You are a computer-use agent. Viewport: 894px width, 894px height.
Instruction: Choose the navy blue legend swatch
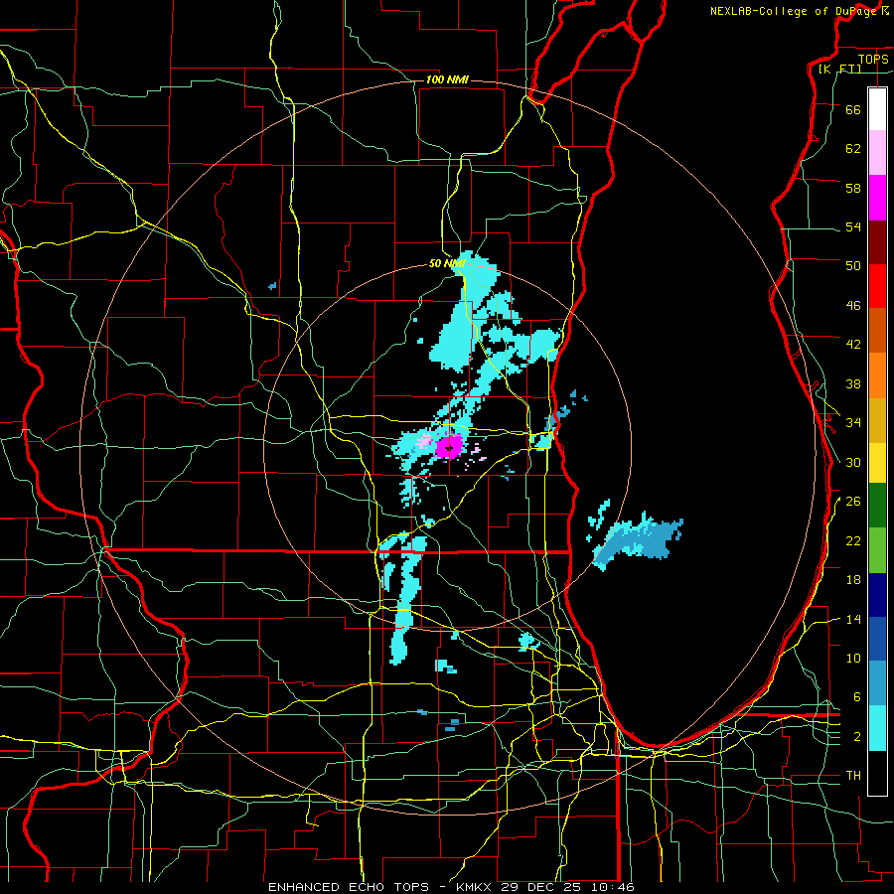pyautogui.click(x=877, y=595)
